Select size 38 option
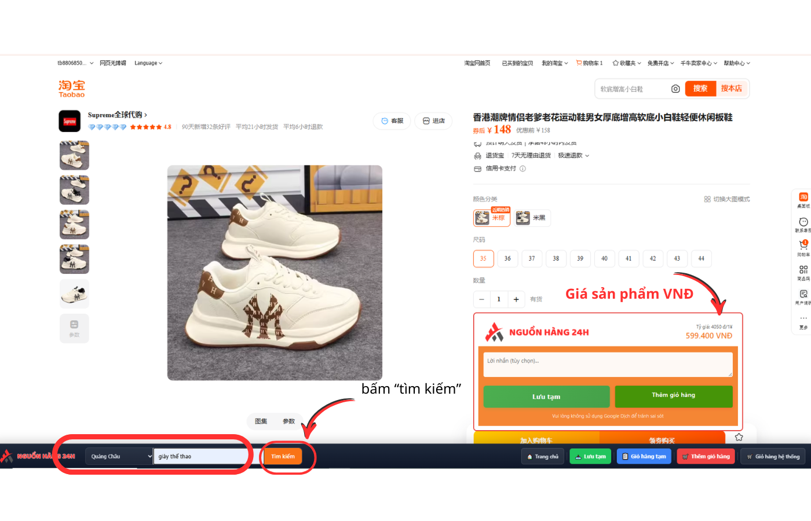 pos(556,259)
